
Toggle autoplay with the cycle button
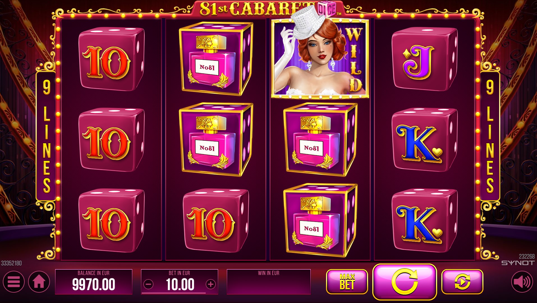coord(462,282)
